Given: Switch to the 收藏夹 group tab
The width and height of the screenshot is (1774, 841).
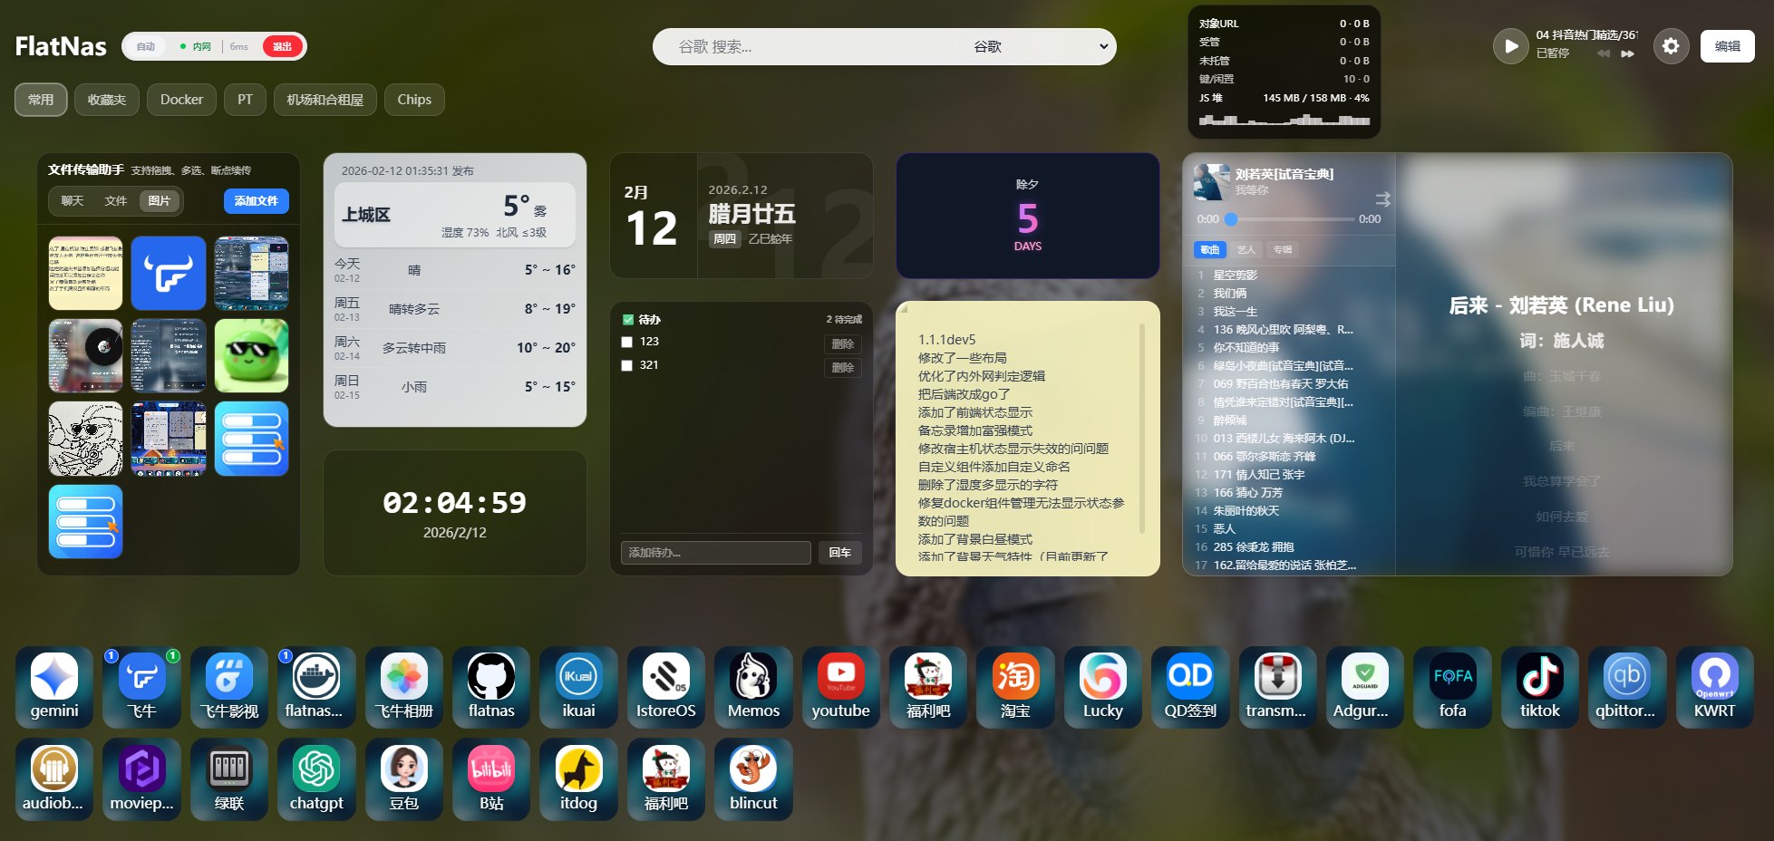Looking at the screenshot, I should 107,100.
